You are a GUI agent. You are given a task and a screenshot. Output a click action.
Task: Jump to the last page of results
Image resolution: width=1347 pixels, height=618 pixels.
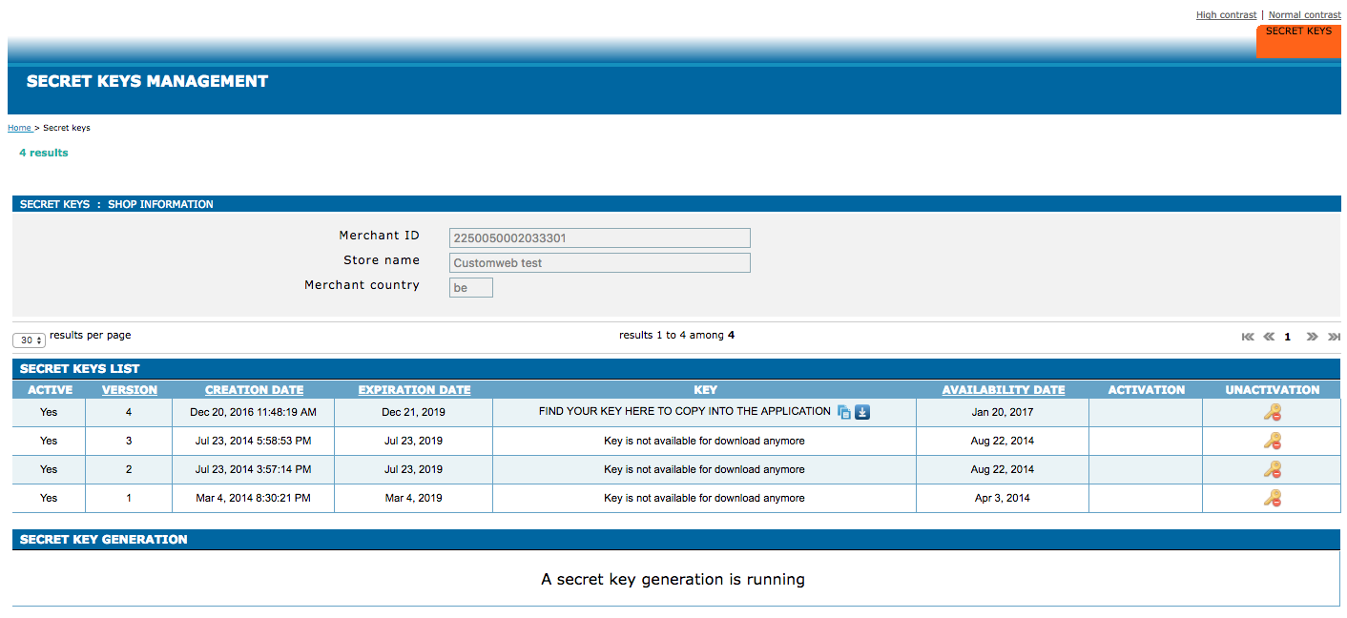tap(1334, 337)
